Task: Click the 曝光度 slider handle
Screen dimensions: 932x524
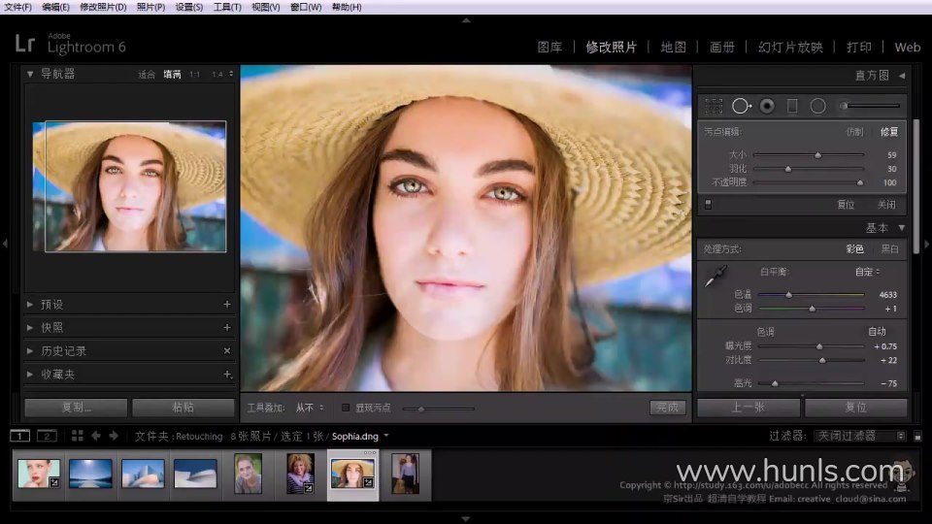Action: (x=819, y=346)
